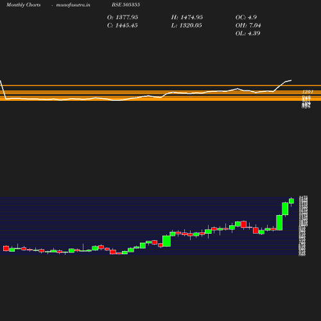The height and width of the screenshot is (321, 321).
Task: Click the 'Monthly Charts' title text
Action: 23,4
